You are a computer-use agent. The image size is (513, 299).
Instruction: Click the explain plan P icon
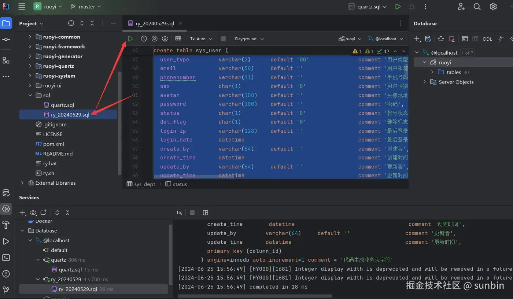(154, 38)
